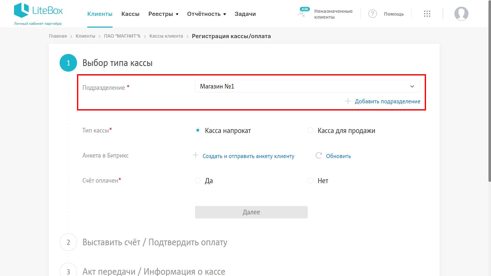Click the LiteBox logo

pos(38,10)
